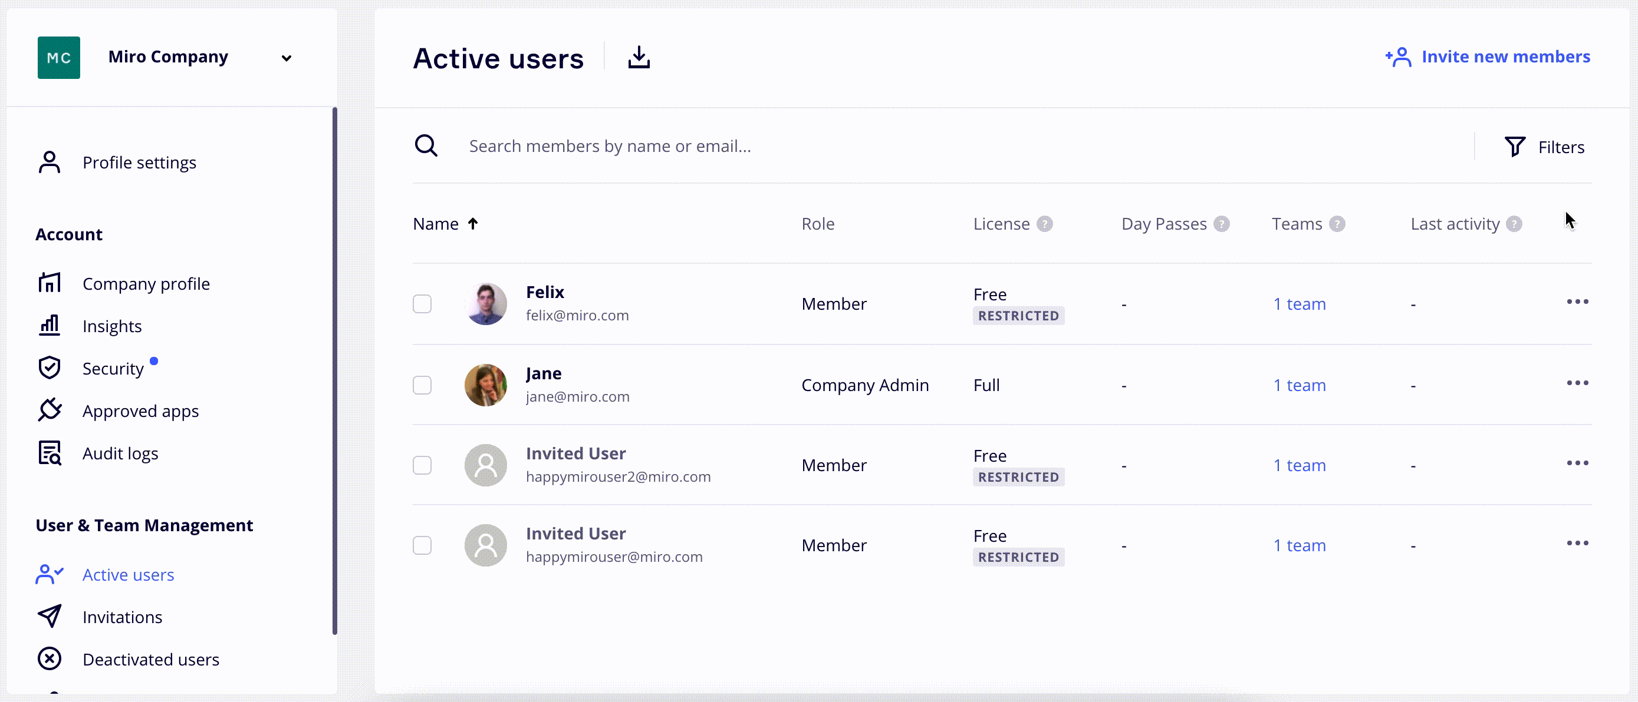
Task: Select Felix's row checkbox
Action: (x=422, y=304)
